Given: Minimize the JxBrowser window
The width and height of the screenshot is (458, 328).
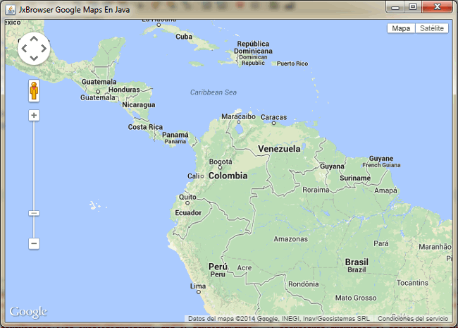Looking at the screenshot, I should tap(395, 7).
